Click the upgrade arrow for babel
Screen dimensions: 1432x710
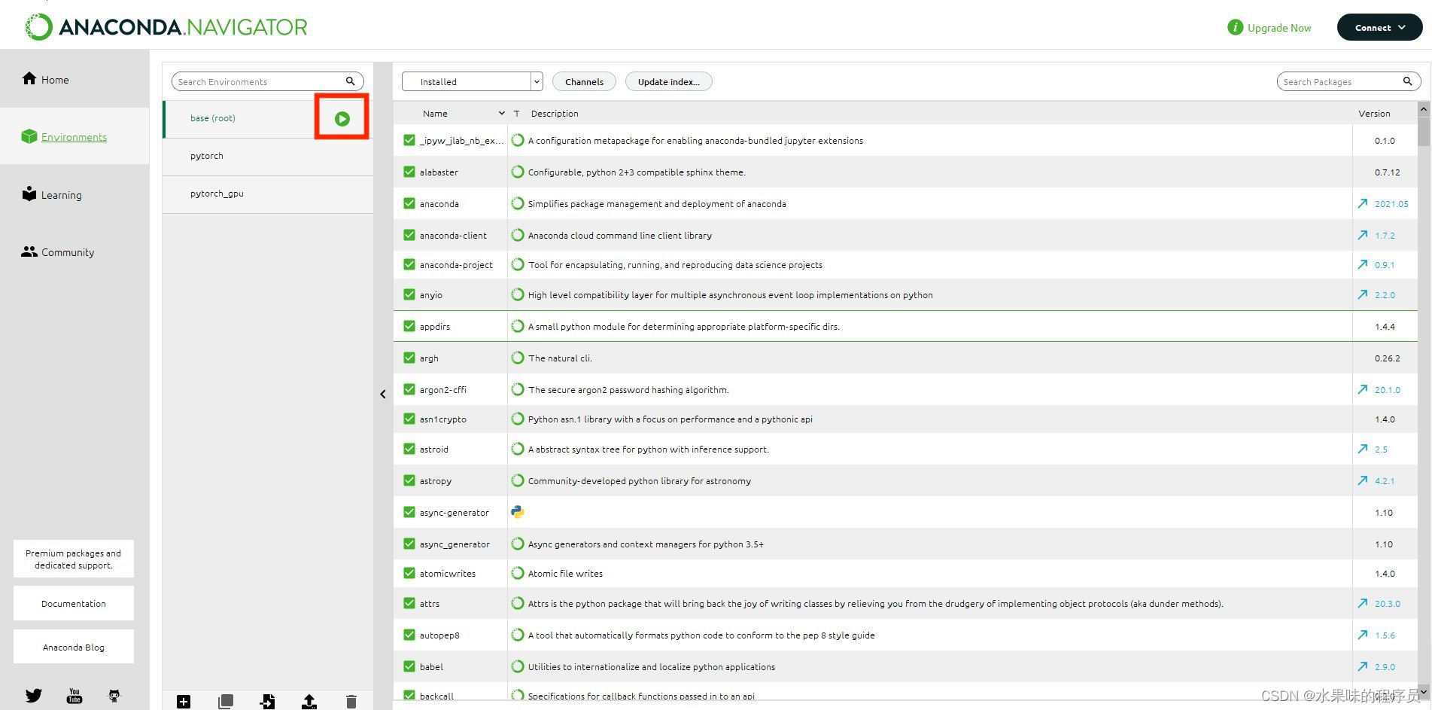tap(1363, 666)
